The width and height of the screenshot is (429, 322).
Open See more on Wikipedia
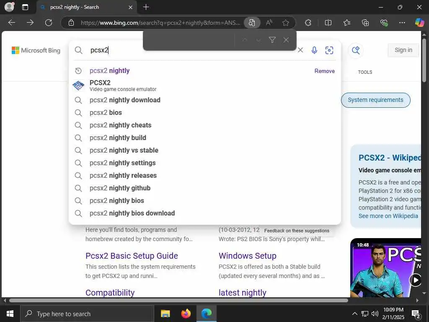pos(388,216)
